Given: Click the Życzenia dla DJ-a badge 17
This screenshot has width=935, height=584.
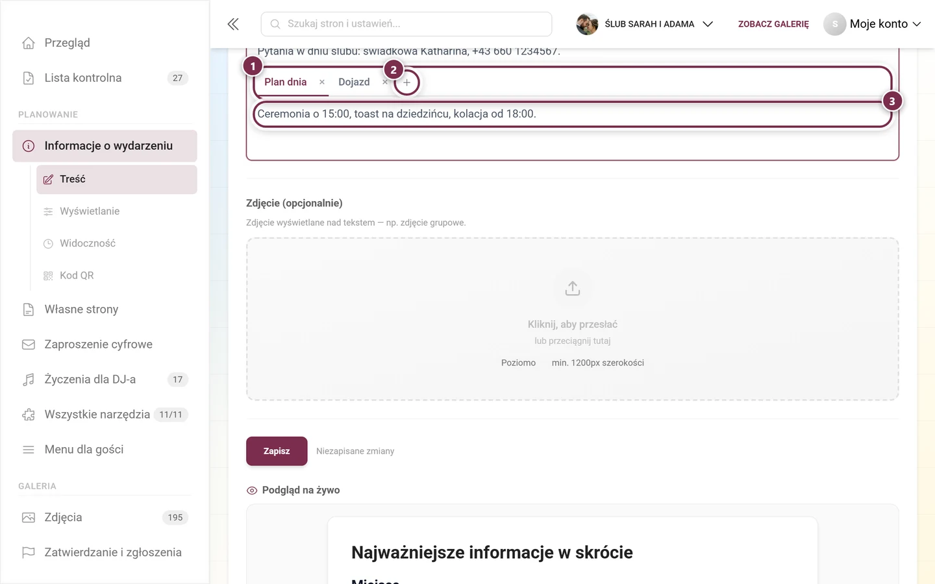Looking at the screenshot, I should point(178,380).
